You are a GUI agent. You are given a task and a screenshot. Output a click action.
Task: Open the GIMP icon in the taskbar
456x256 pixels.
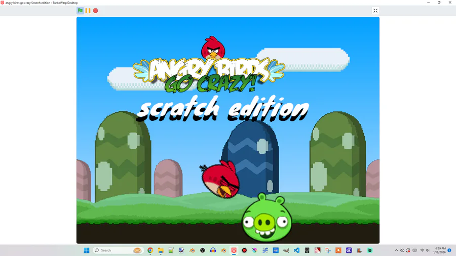point(286,250)
